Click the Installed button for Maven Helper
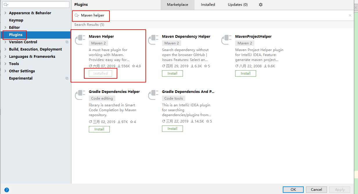The height and width of the screenshot is (194, 358). (x=100, y=73)
